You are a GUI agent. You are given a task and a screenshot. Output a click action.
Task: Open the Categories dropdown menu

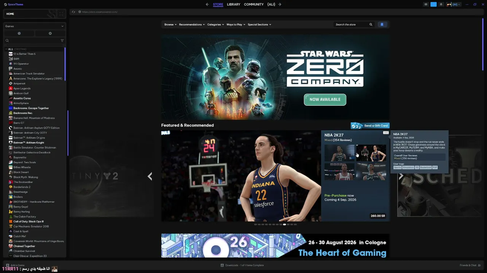coord(215,25)
